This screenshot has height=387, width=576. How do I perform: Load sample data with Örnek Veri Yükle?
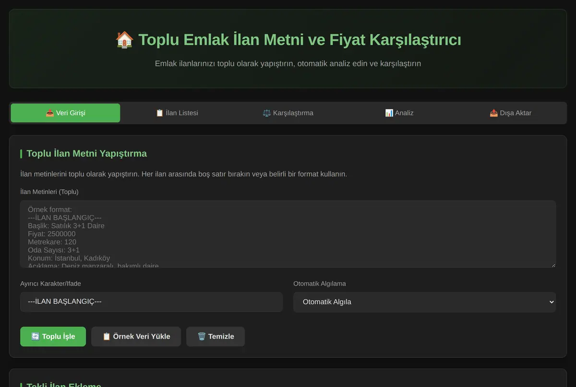click(x=136, y=337)
